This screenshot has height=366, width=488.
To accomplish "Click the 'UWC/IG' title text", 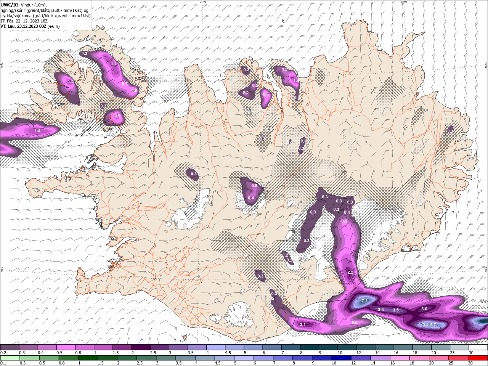I will tap(10, 5).
